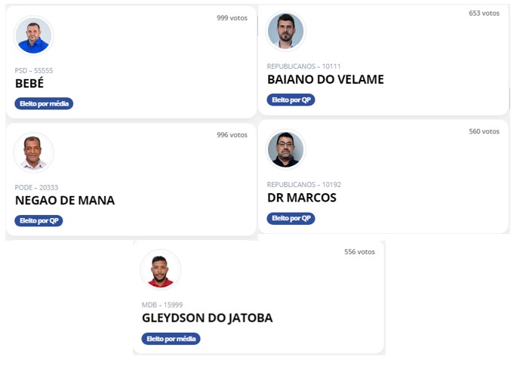Viewport: 514px width, 372px height.
Task: Select the MDB – 15999 party label
Action: click(x=162, y=305)
